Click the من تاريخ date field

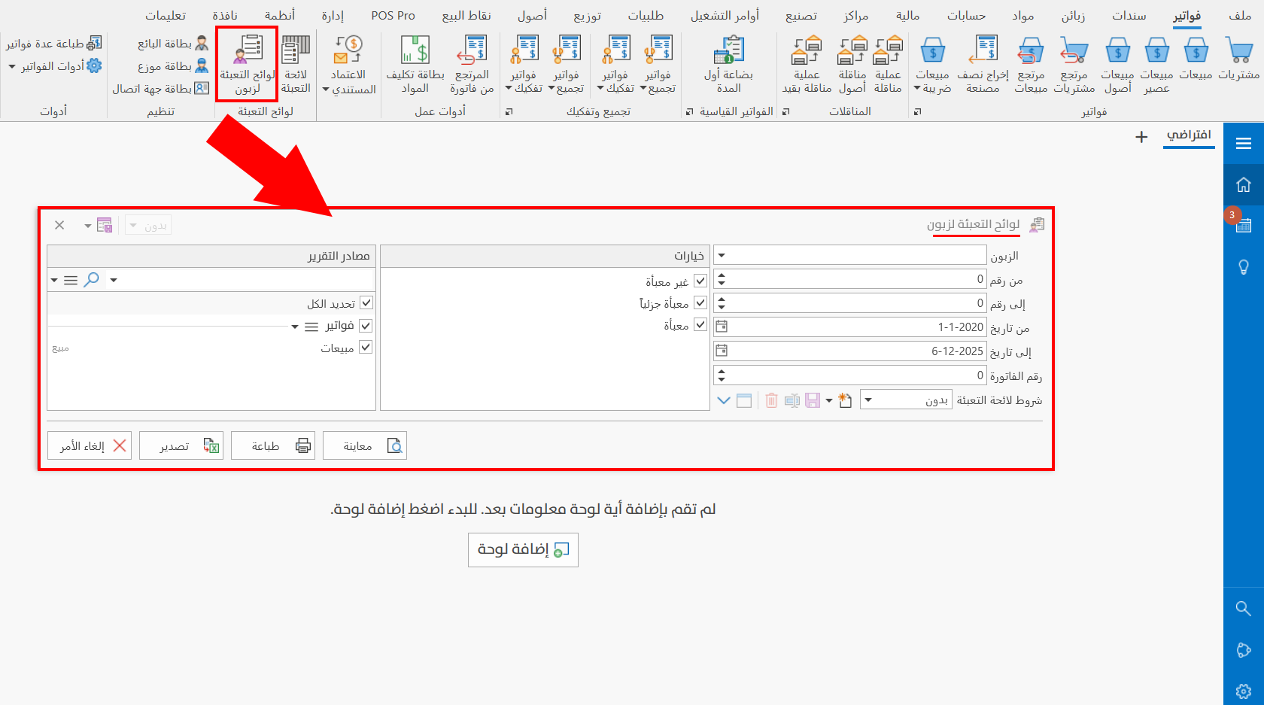click(858, 327)
